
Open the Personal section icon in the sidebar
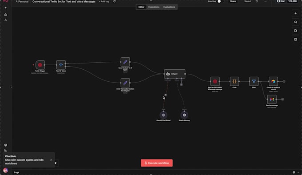point(6,20)
